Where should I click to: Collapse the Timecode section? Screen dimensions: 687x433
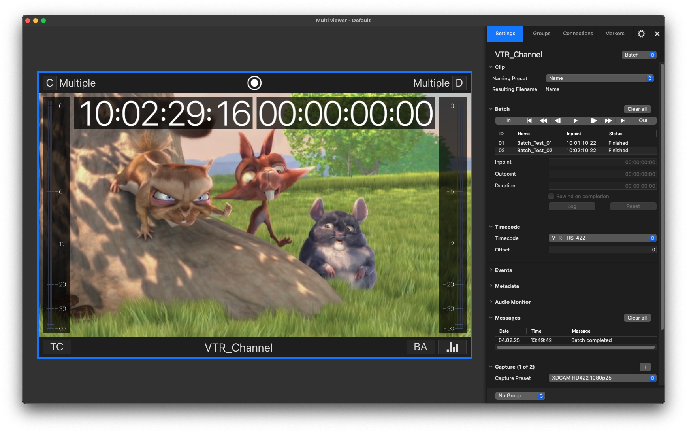(x=491, y=227)
